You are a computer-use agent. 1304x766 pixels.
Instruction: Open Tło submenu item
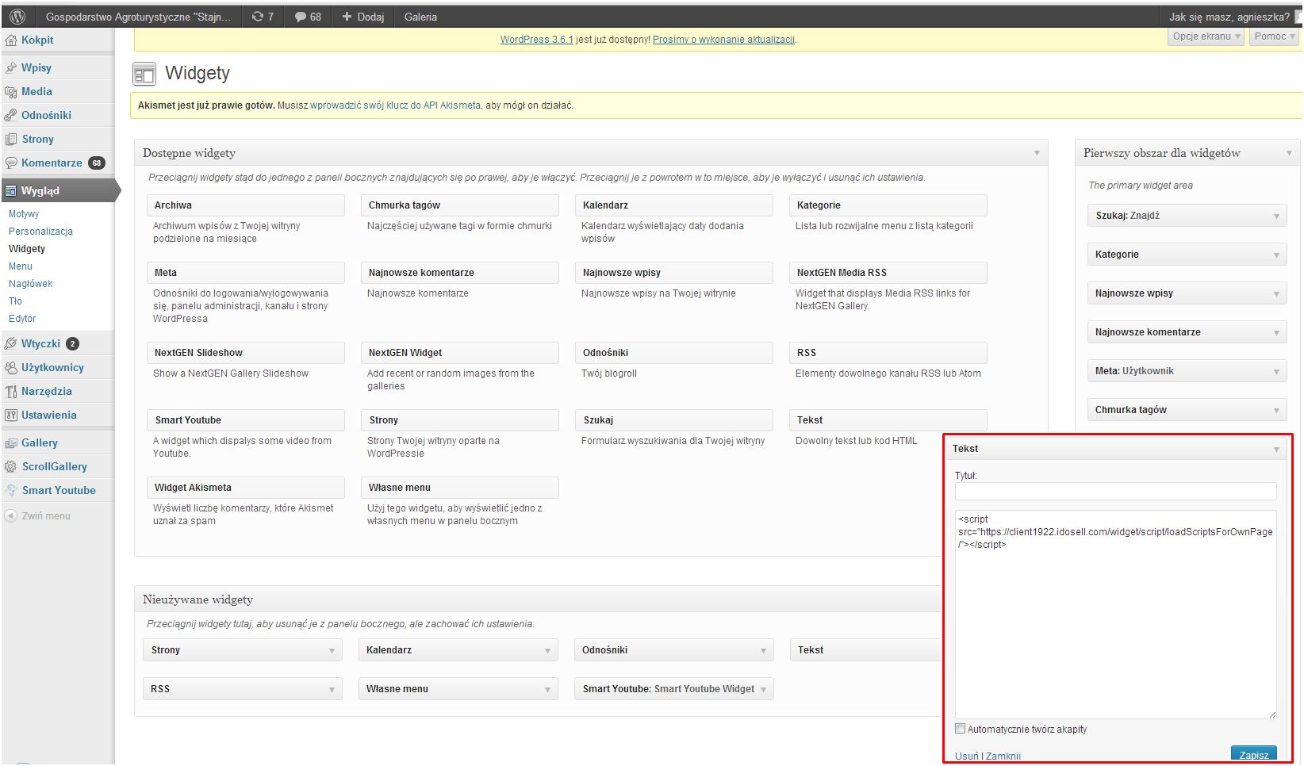(15, 301)
